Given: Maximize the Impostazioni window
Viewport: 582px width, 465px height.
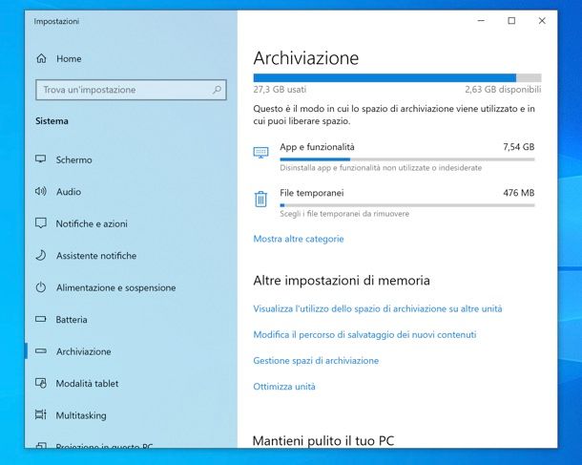Looking at the screenshot, I should pyautogui.click(x=511, y=21).
